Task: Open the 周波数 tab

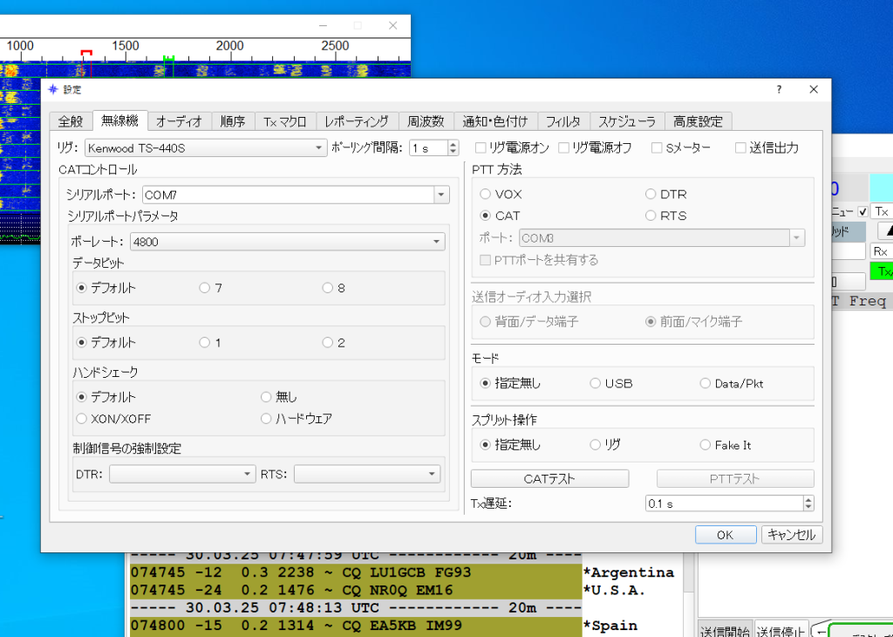Action: click(x=426, y=121)
